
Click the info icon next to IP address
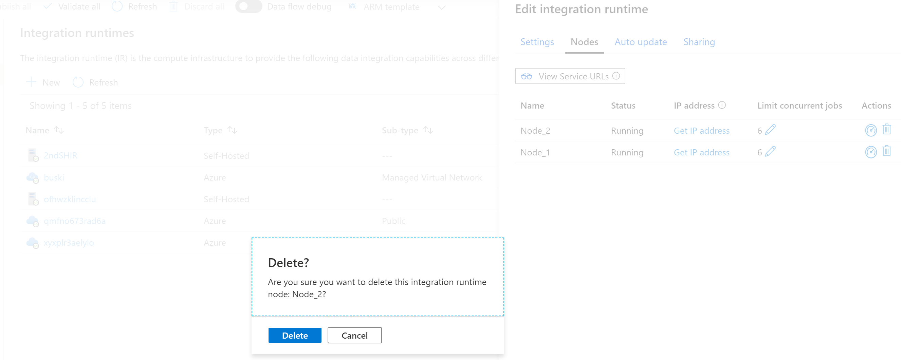click(721, 105)
